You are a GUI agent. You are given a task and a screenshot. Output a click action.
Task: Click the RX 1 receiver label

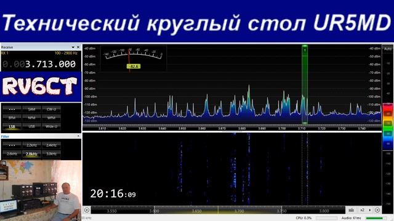point(5,53)
